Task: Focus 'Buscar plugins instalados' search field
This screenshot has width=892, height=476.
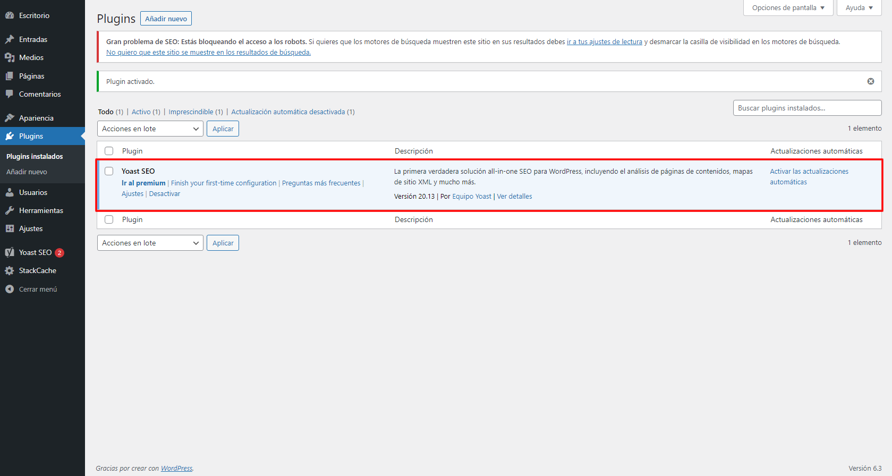Action: [x=807, y=108]
